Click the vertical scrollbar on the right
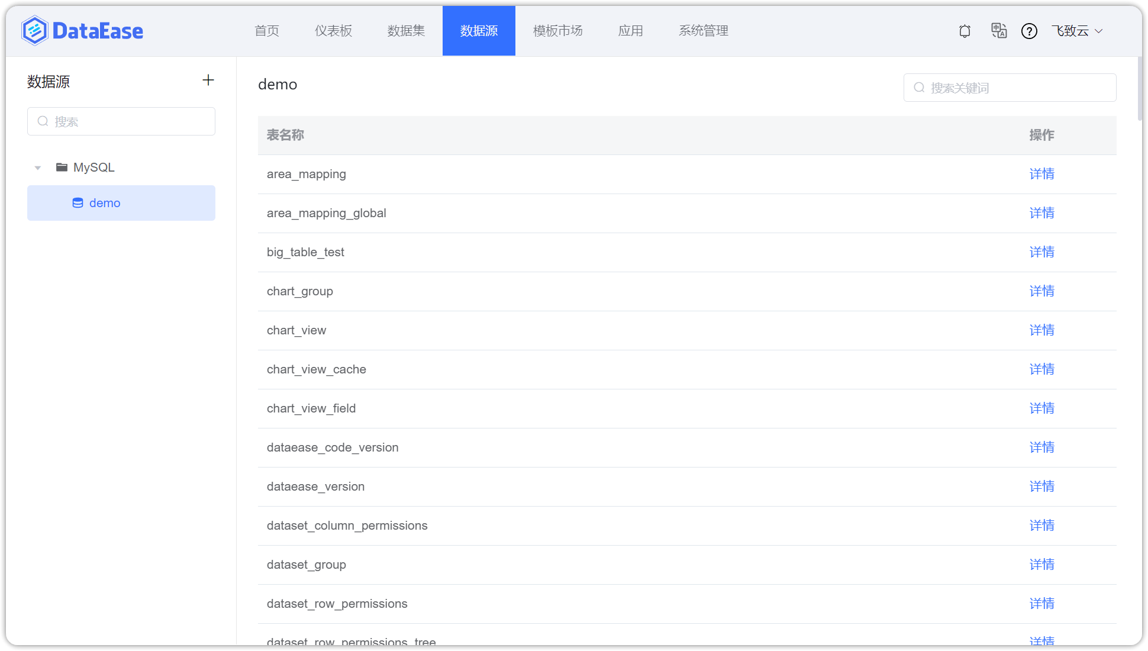 point(1140,89)
